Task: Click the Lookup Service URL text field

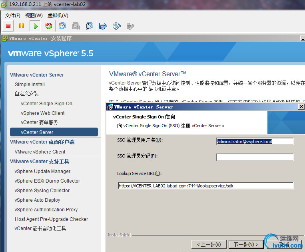Action: click(x=205, y=186)
